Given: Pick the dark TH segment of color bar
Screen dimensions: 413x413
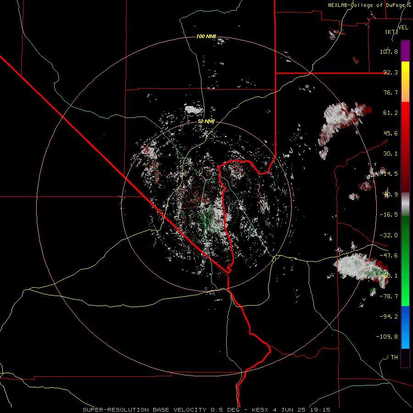Looking at the screenshot, I should 405,357.
